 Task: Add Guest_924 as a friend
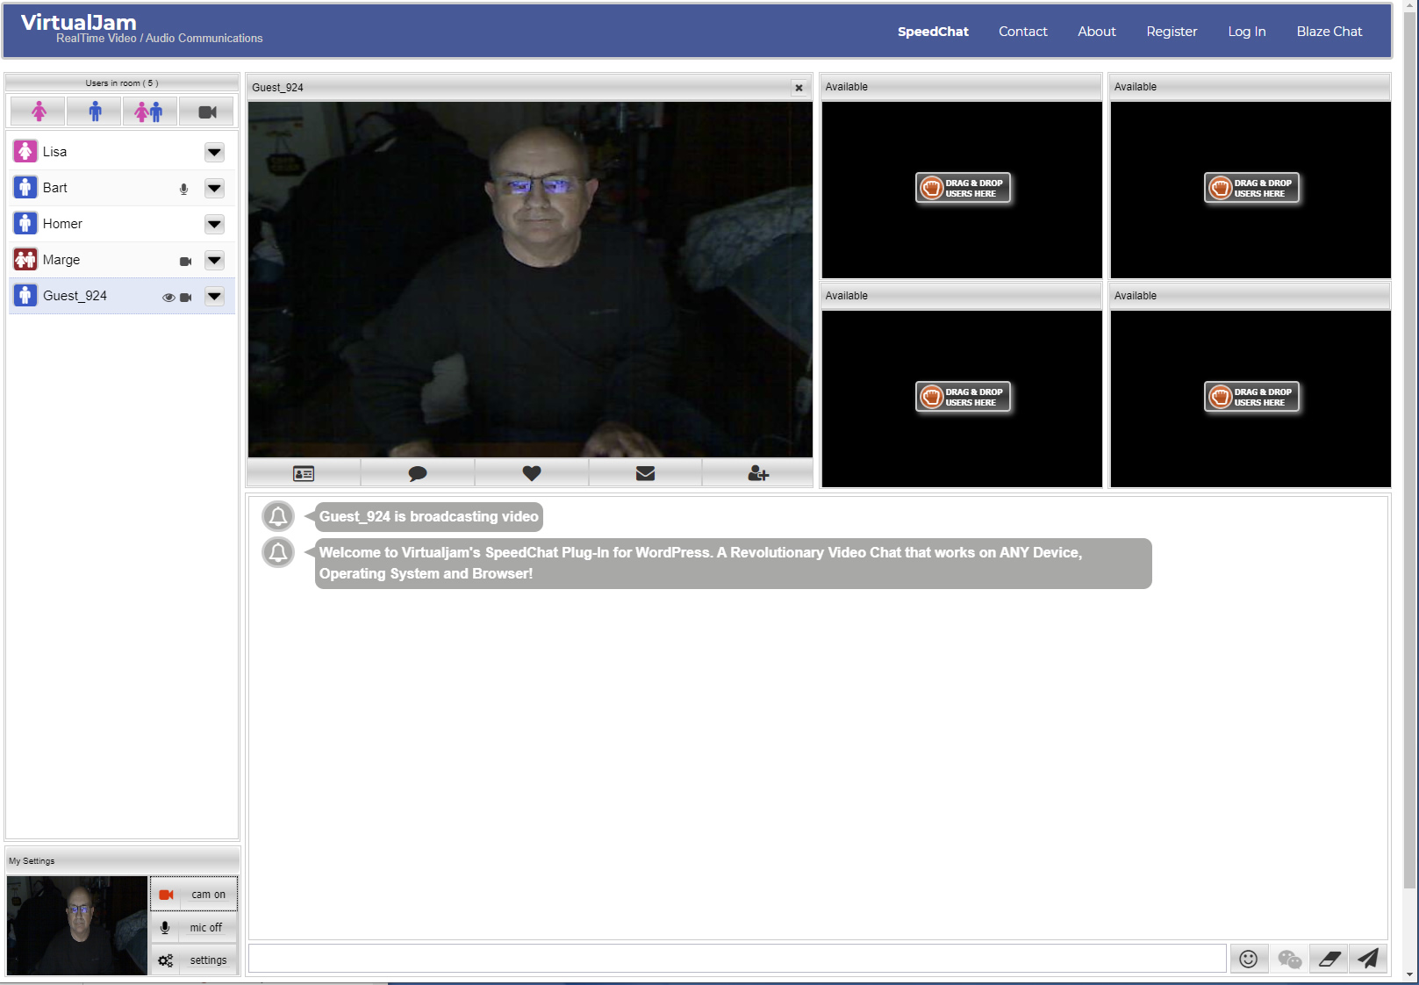coord(756,472)
